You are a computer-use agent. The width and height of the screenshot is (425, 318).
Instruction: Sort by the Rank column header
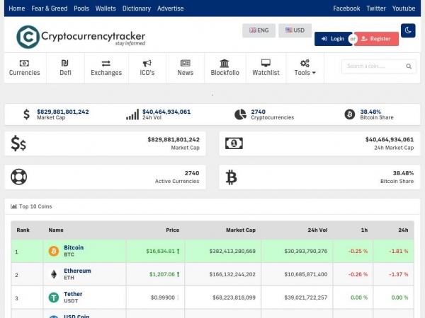coord(23,230)
